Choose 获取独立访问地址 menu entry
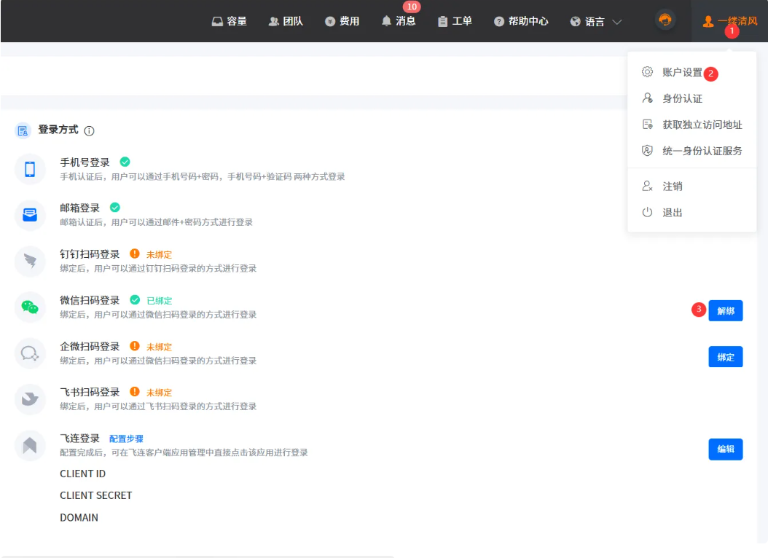This screenshot has width=776, height=558. 702,125
